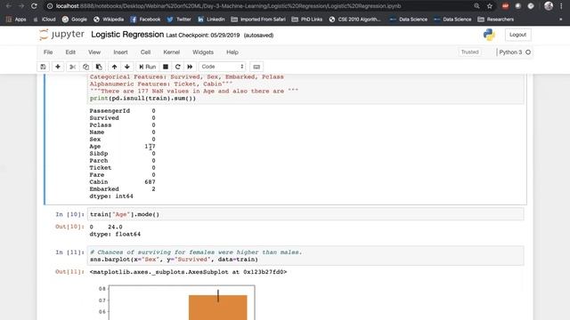
Task: Open the View menu
Action: [x=94, y=52]
